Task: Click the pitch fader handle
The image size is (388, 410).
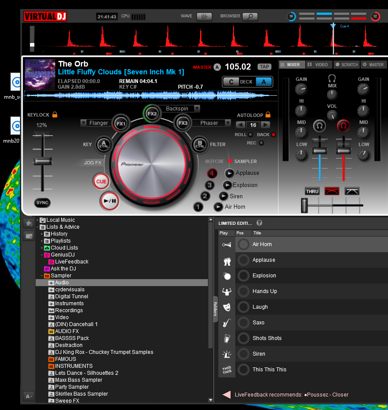Action: click(x=42, y=161)
